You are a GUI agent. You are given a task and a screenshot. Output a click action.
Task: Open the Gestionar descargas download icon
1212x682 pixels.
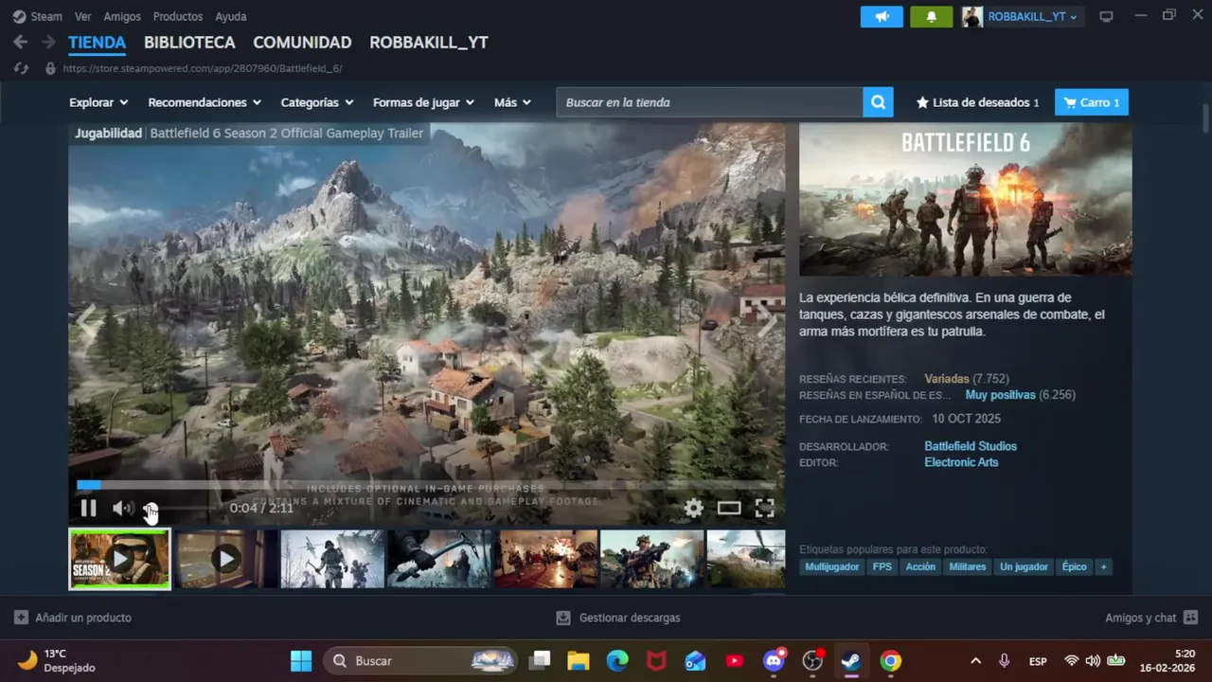[563, 618]
